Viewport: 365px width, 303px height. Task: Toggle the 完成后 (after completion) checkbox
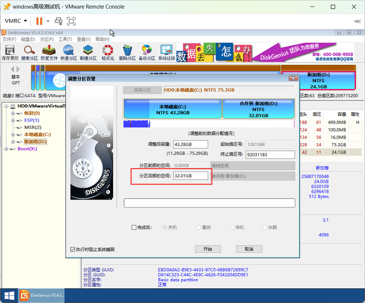134,227
